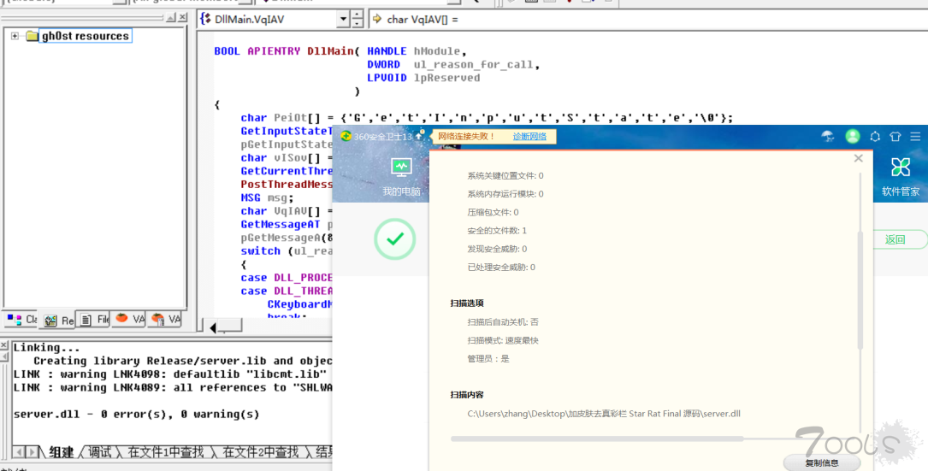Image resolution: width=928 pixels, height=471 pixels.
Task: Open the 360 hamburger main menu
Action: tap(915, 137)
